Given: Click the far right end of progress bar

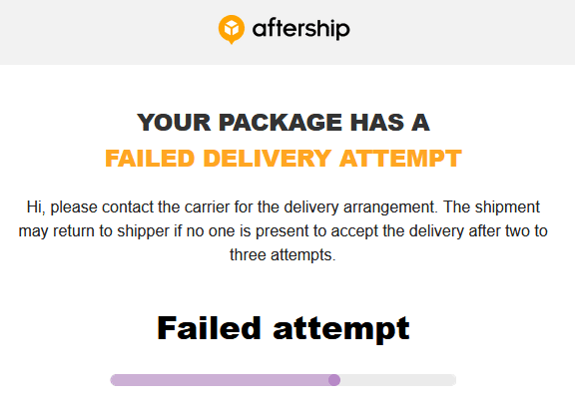Looking at the screenshot, I should pyautogui.click(x=452, y=380).
